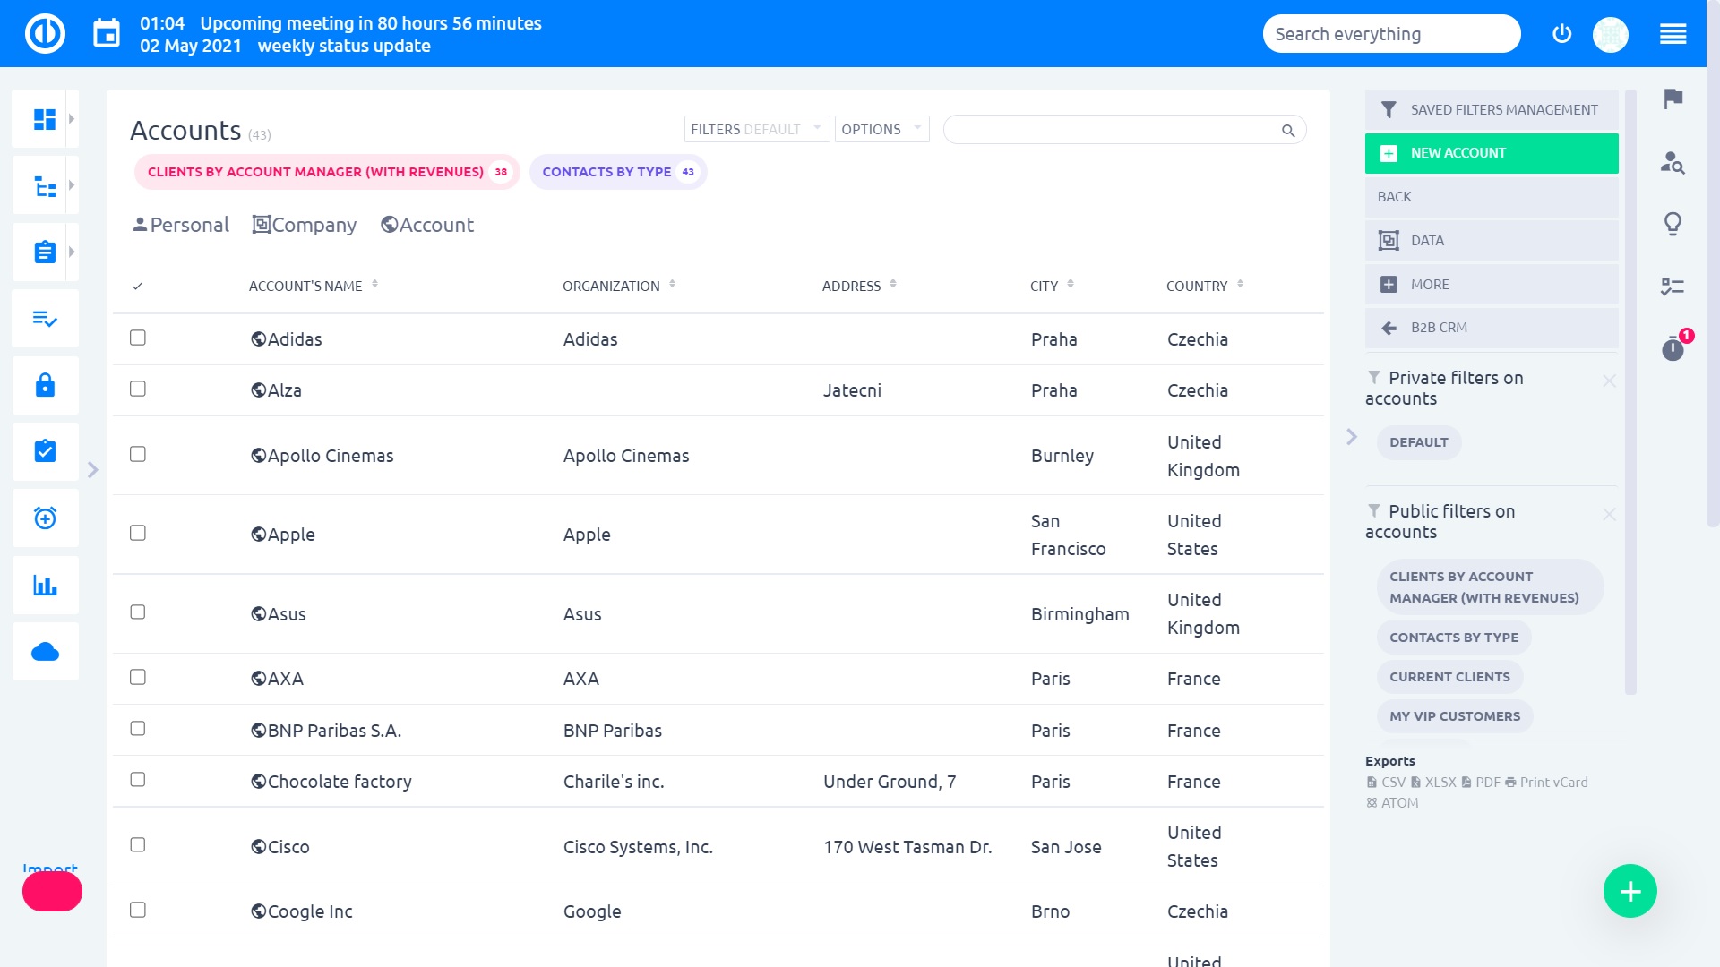The height and width of the screenshot is (967, 1720).
Task: Export accounts as XLSX
Action: (1433, 782)
